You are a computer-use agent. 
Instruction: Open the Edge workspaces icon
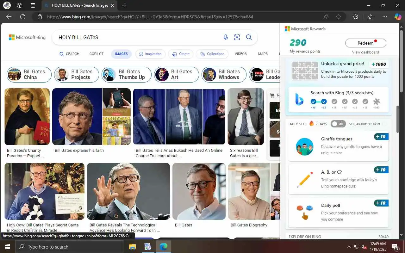click(20, 5)
